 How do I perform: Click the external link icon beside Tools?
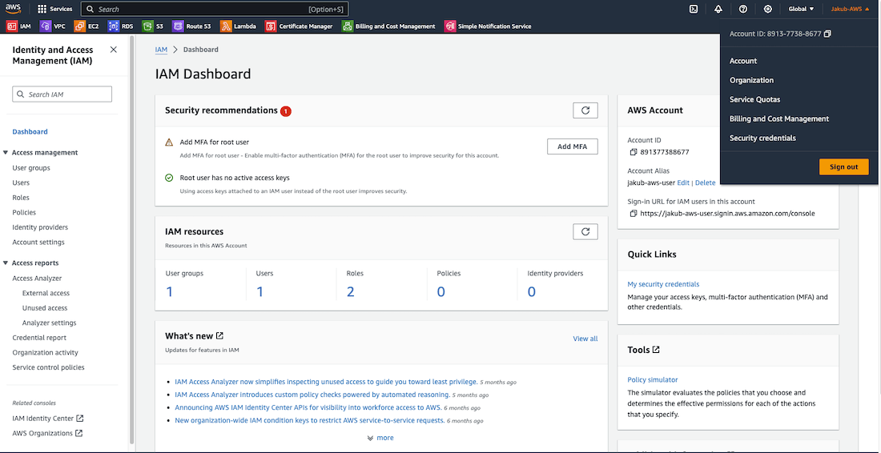coord(656,349)
